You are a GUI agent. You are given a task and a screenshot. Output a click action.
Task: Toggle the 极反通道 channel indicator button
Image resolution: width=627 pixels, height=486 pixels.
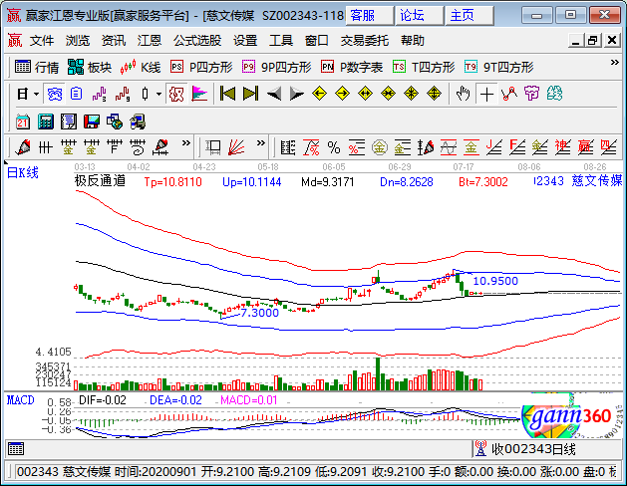click(176, 95)
